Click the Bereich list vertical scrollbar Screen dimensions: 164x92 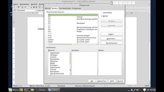click(x=70, y=63)
